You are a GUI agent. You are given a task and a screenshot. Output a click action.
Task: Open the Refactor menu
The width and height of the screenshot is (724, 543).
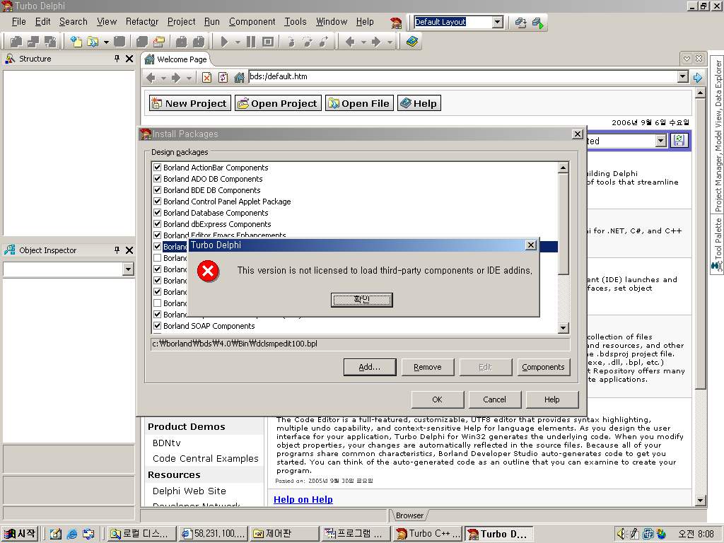[x=142, y=22]
